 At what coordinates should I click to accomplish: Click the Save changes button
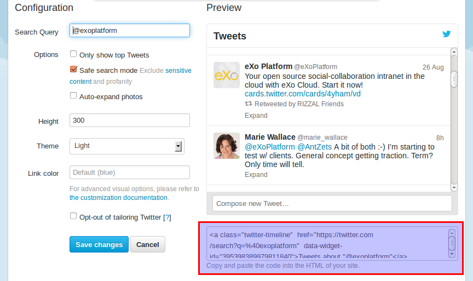[99, 244]
